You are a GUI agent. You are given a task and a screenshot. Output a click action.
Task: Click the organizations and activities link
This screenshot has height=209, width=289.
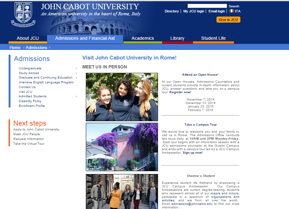point(225,197)
